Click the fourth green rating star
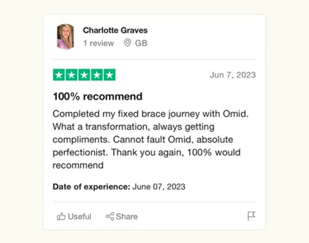 (x=97, y=75)
